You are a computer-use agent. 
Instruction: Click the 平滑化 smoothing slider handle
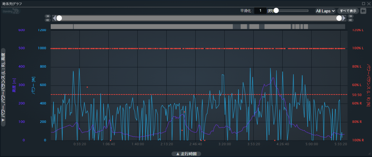coord(276,11)
